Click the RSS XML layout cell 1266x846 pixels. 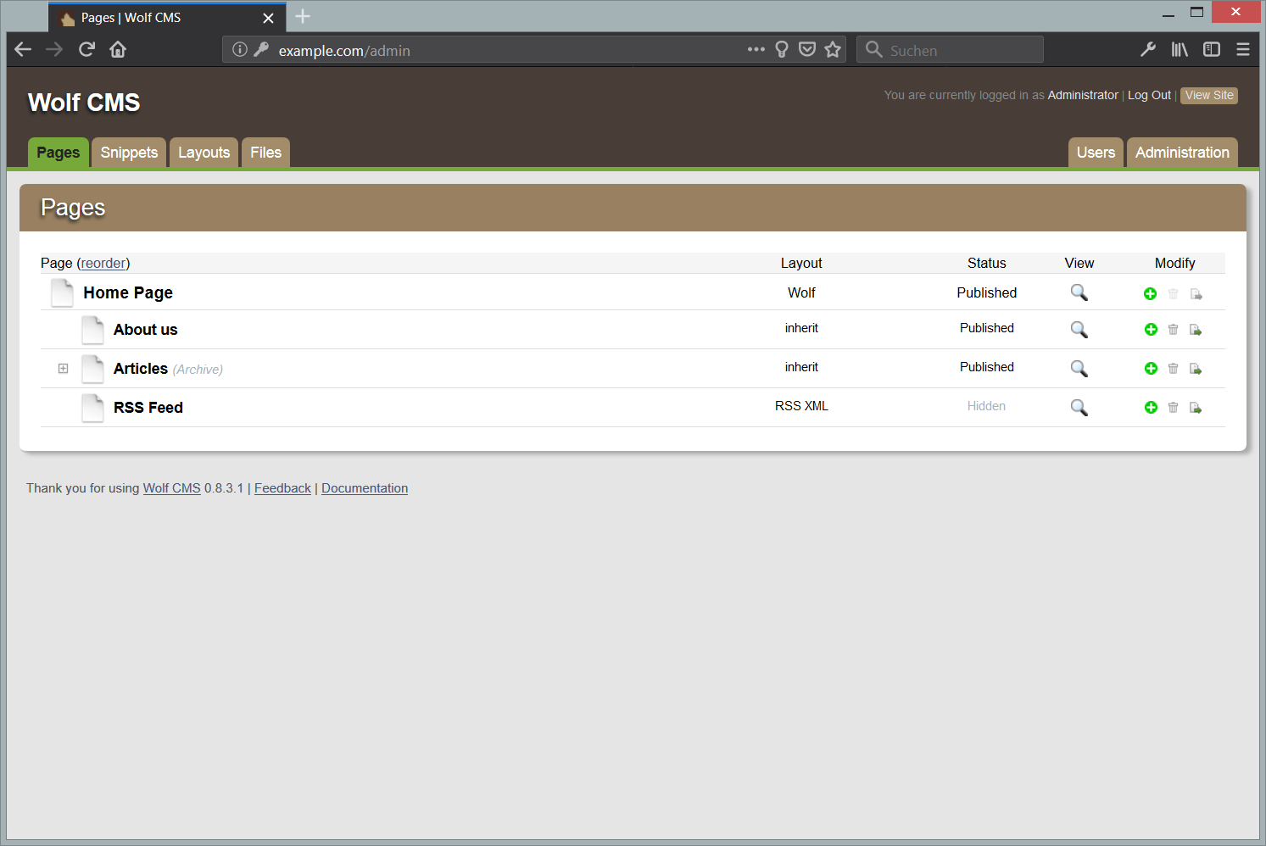coord(801,406)
